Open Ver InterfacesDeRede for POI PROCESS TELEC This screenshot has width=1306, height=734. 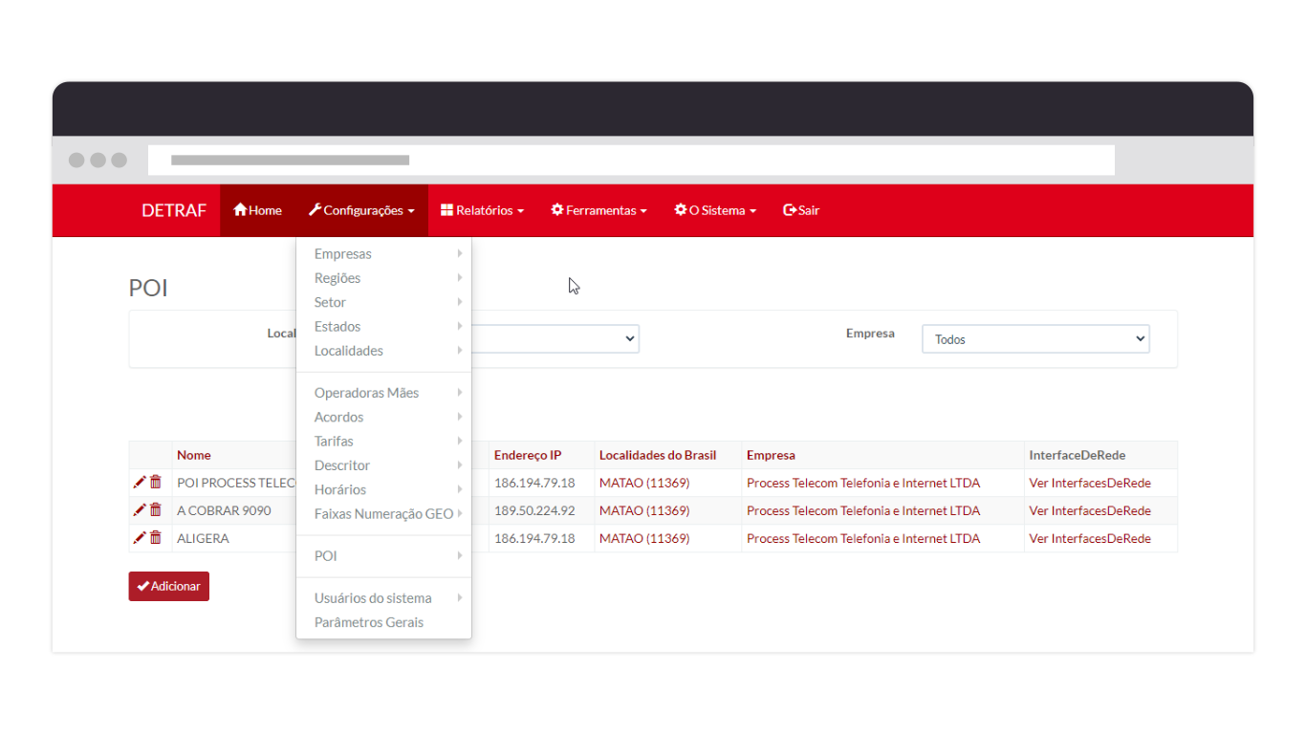(x=1090, y=483)
